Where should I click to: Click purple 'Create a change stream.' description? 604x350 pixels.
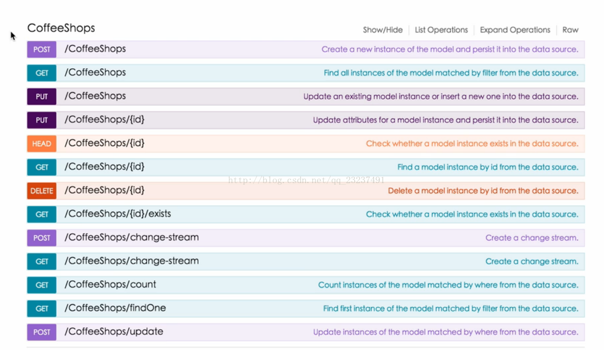[x=532, y=238]
